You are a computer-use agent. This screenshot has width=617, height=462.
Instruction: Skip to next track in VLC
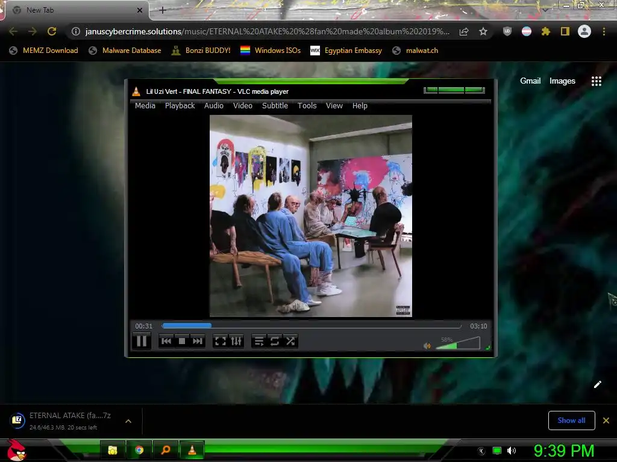coord(198,341)
